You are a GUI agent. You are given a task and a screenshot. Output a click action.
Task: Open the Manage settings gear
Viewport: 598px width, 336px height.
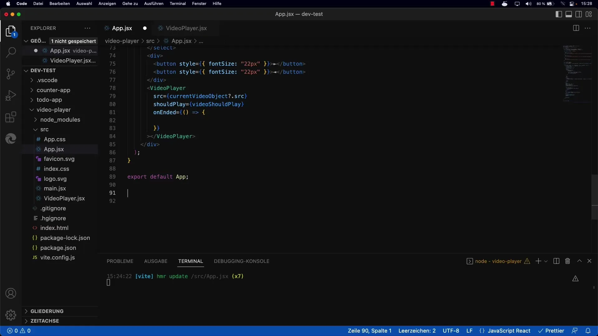point(11,315)
